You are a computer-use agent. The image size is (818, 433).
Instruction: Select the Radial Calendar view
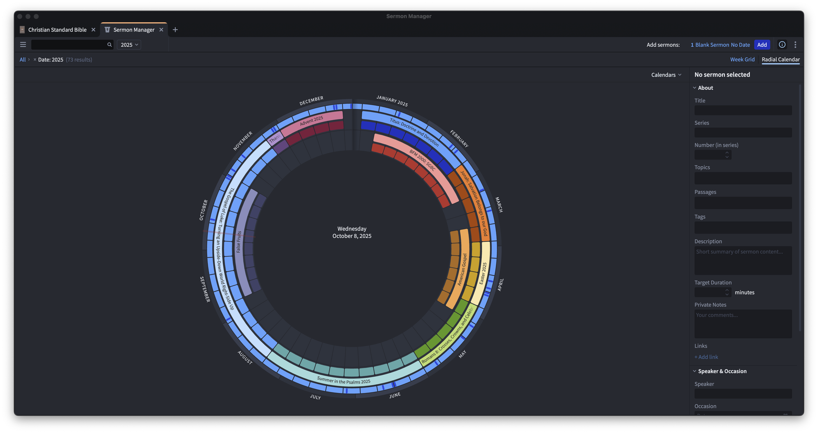(780, 60)
